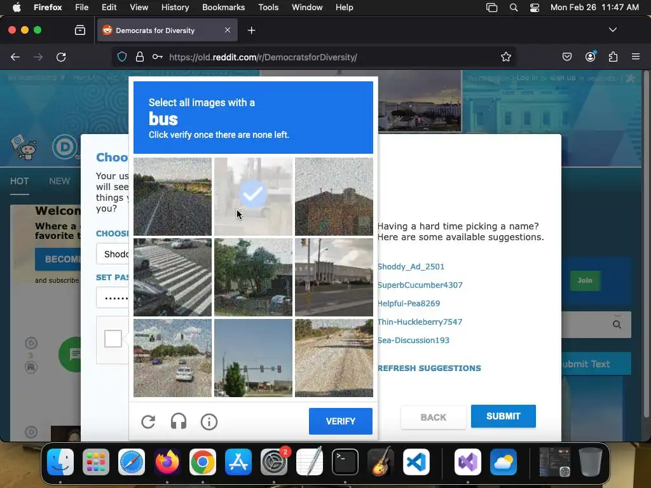Open System Settings from the Dock
651x488 pixels.
[x=274, y=462]
